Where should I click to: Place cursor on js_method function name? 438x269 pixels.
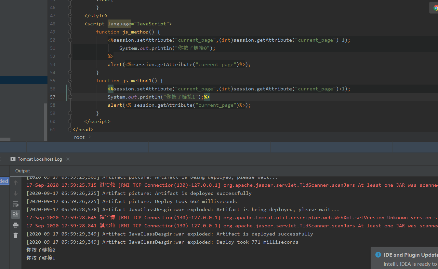coord(135,32)
